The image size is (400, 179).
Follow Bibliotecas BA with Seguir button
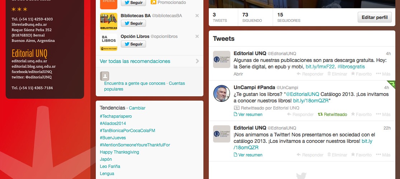133,23
